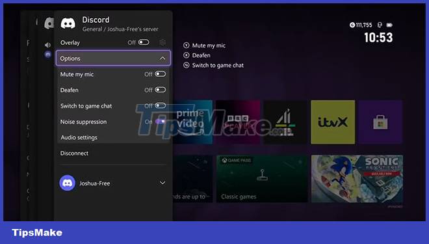This screenshot has width=429, height=244.
Task: Open the Microsoft Store tile
Action: pyautogui.click(x=380, y=122)
